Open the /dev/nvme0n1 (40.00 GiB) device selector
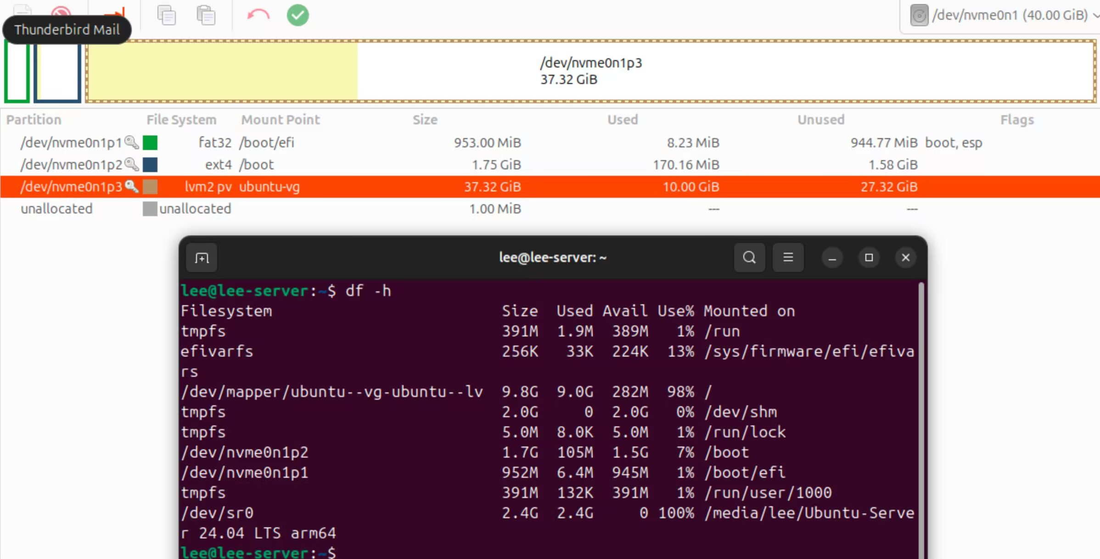Screen dimensions: 1100x559 click(x=1001, y=16)
